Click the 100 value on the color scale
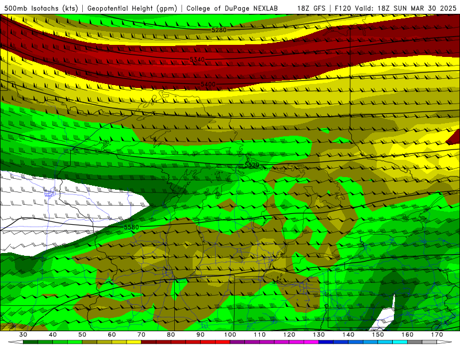Viewport: 460px width, 345px height. coord(230,335)
